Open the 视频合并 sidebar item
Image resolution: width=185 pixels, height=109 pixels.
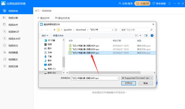16,25
